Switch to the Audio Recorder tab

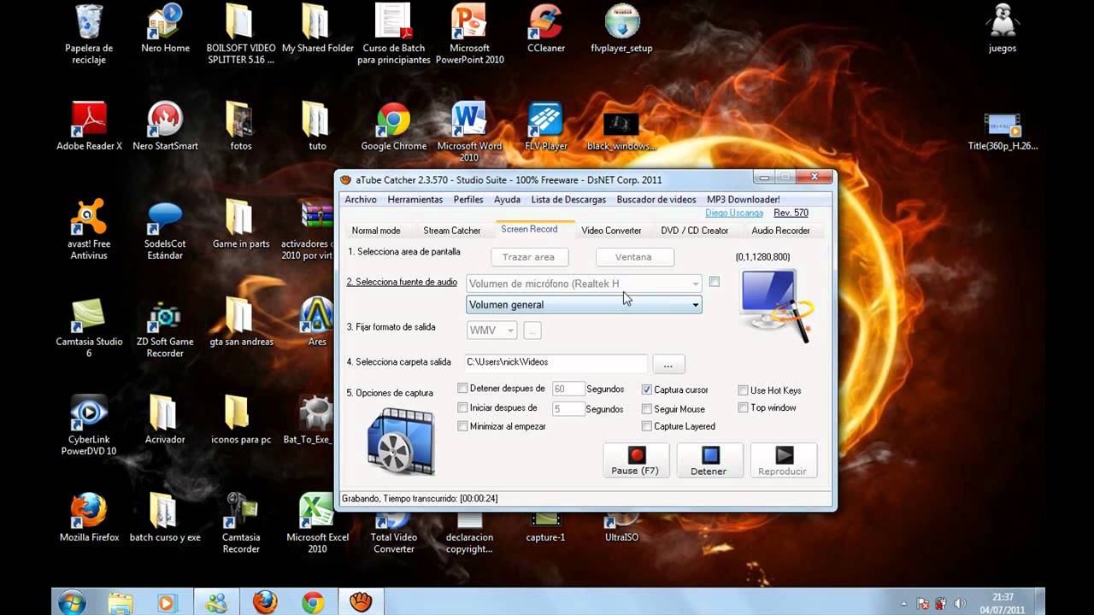tap(780, 231)
